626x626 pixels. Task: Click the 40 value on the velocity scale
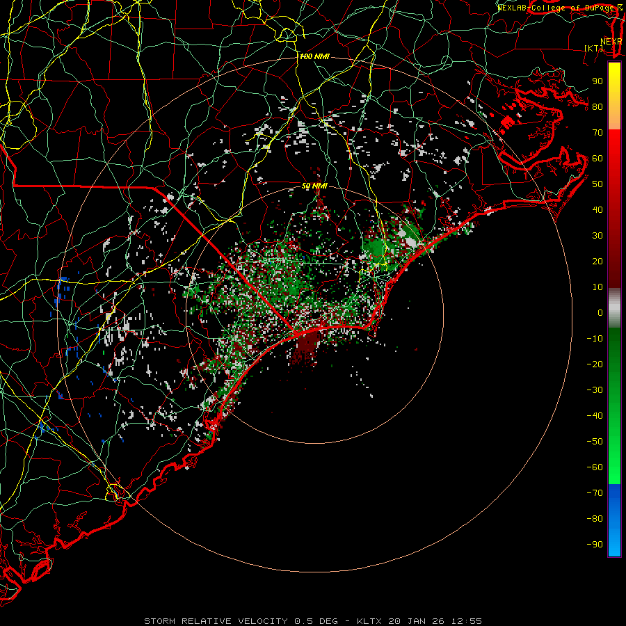597,209
